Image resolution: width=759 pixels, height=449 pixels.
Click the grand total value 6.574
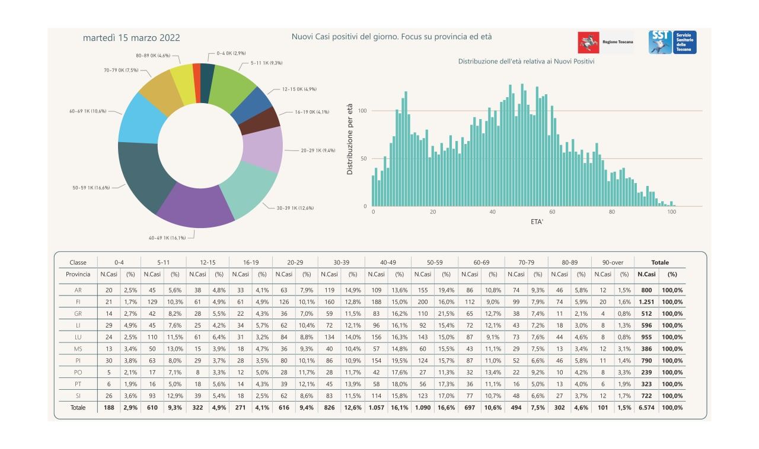click(646, 408)
